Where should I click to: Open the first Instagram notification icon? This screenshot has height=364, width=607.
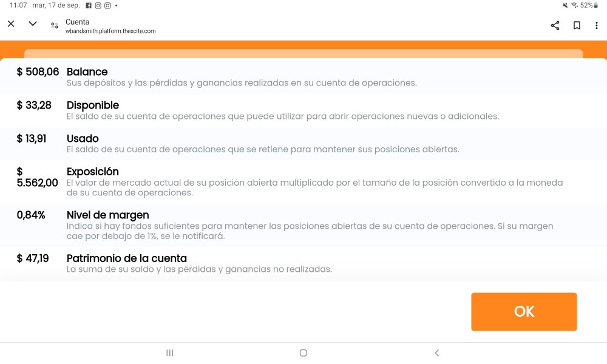(x=98, y=5)
